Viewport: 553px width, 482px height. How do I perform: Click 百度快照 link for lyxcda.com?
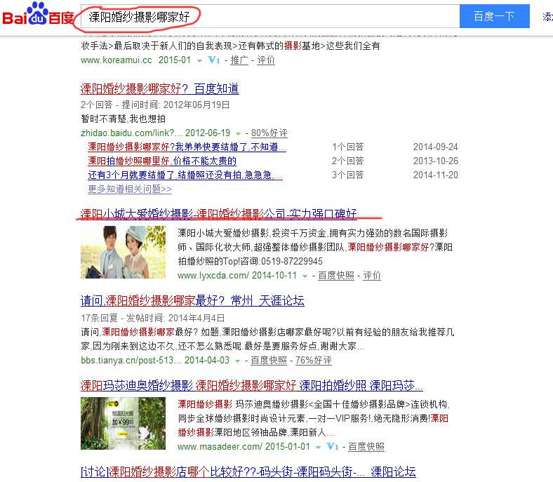pos(335,275)
